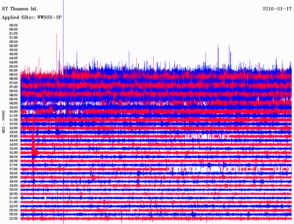Select the 19:30 time label
The image size is (294, 224).
coord(13,186)
